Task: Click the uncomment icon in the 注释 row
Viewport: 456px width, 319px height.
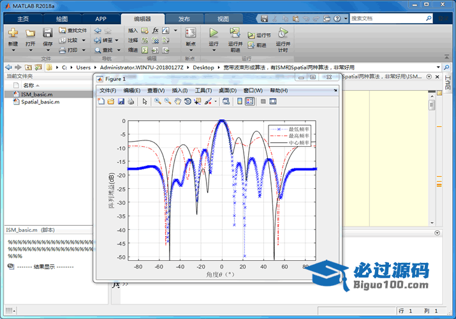Action: click(156, 40)
